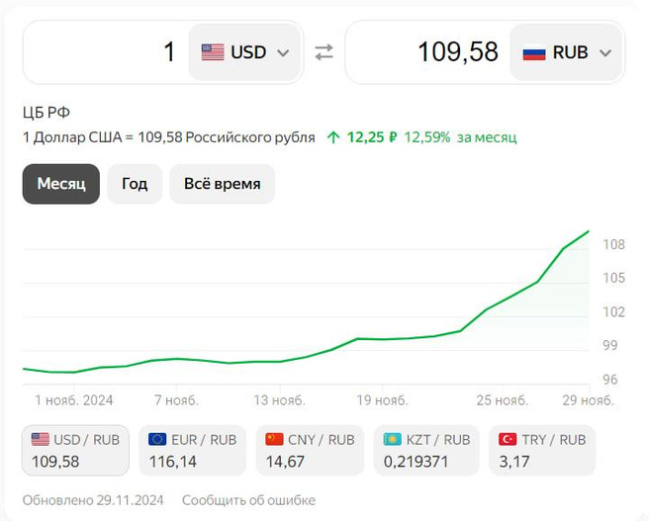Click the US flag icon in USD selector
649x521 pixels.
[213, 52]
